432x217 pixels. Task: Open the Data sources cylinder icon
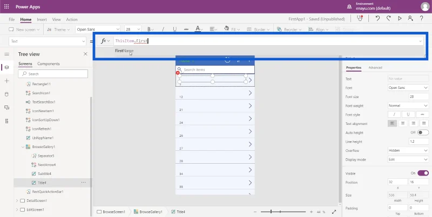(x=6, y=94)
